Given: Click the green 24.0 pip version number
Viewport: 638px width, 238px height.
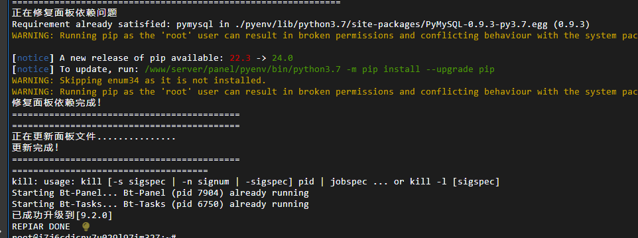Looking at the screenshot, I should coord(283,58).
